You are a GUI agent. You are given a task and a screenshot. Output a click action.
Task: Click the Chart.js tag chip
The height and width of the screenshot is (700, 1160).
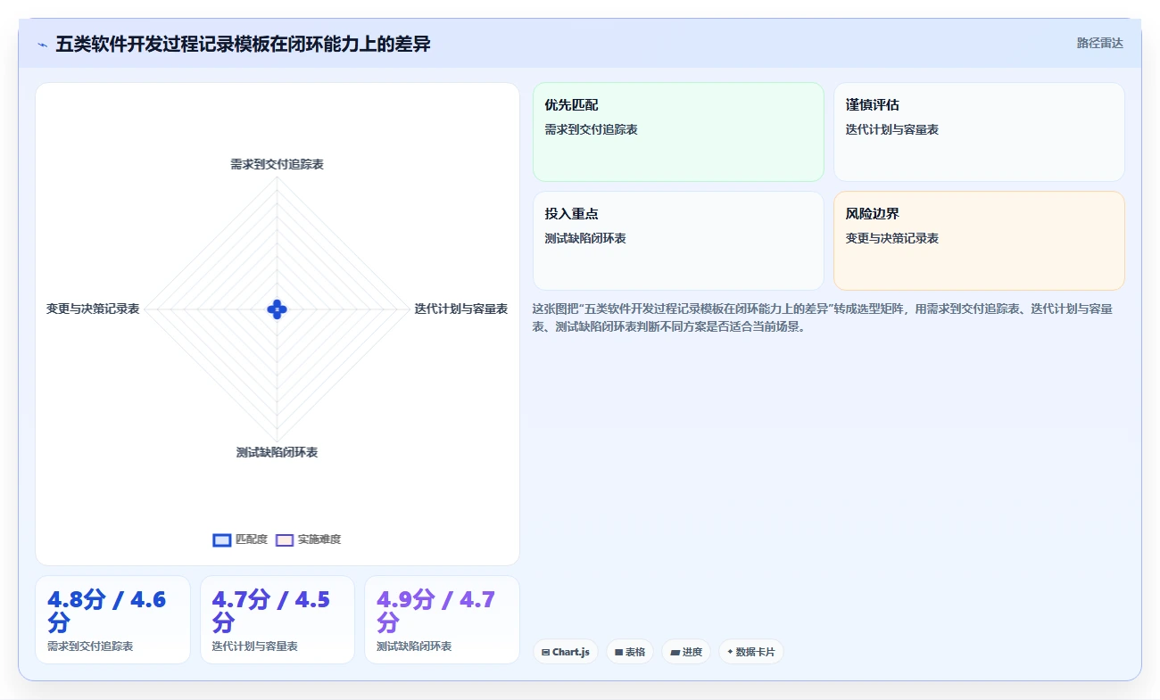coord(565,652)
